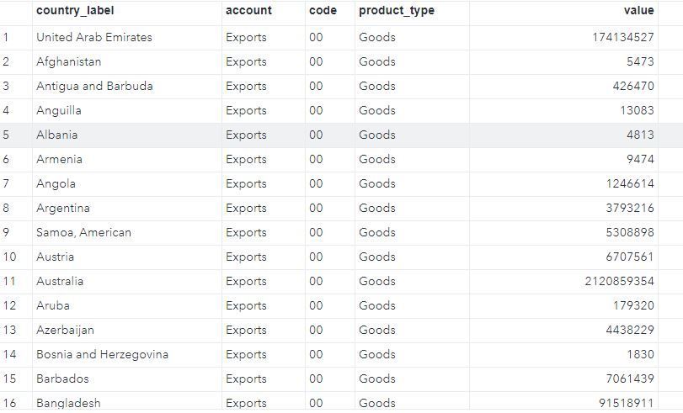Select the United Arab Emirates cell
The height and width of the screenshot is (413, 683).
(94, 37)
